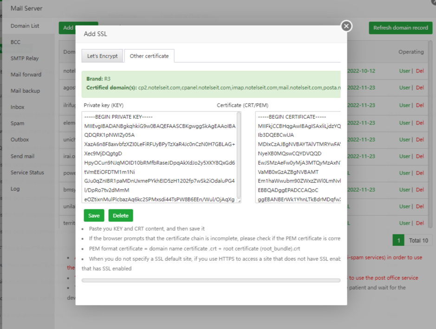
Task: Click the Mail Server title
Action: point(26,8)
